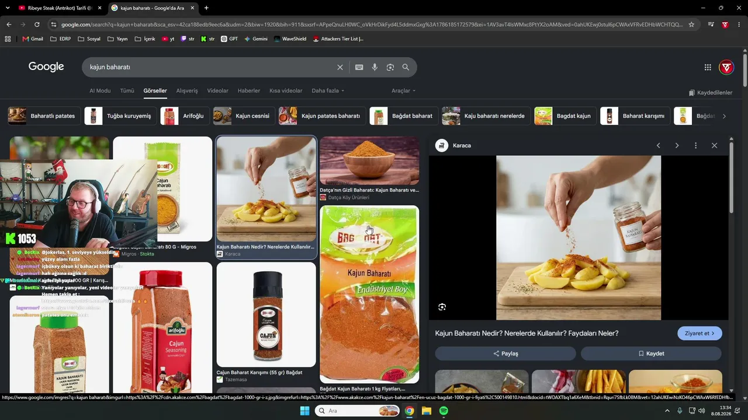Search inside the previewed image with Lens

coord(442,307)
